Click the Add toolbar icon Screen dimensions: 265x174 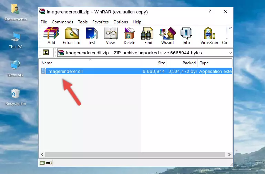click(x=51, y=36)
